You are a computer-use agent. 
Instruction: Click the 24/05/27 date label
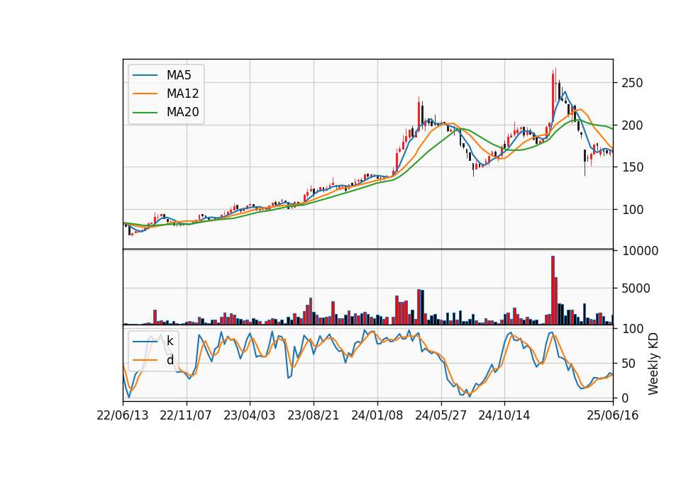(441, 415)
